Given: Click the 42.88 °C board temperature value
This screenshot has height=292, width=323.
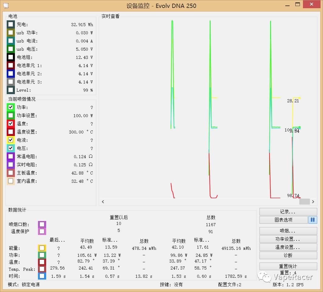Looking at the screenshot, I should [x=82, y=173].
